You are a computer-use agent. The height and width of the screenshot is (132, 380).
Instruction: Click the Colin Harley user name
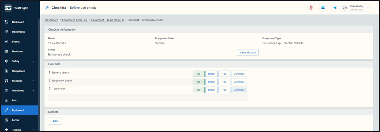pyautogui.click(x=356, y=6)
